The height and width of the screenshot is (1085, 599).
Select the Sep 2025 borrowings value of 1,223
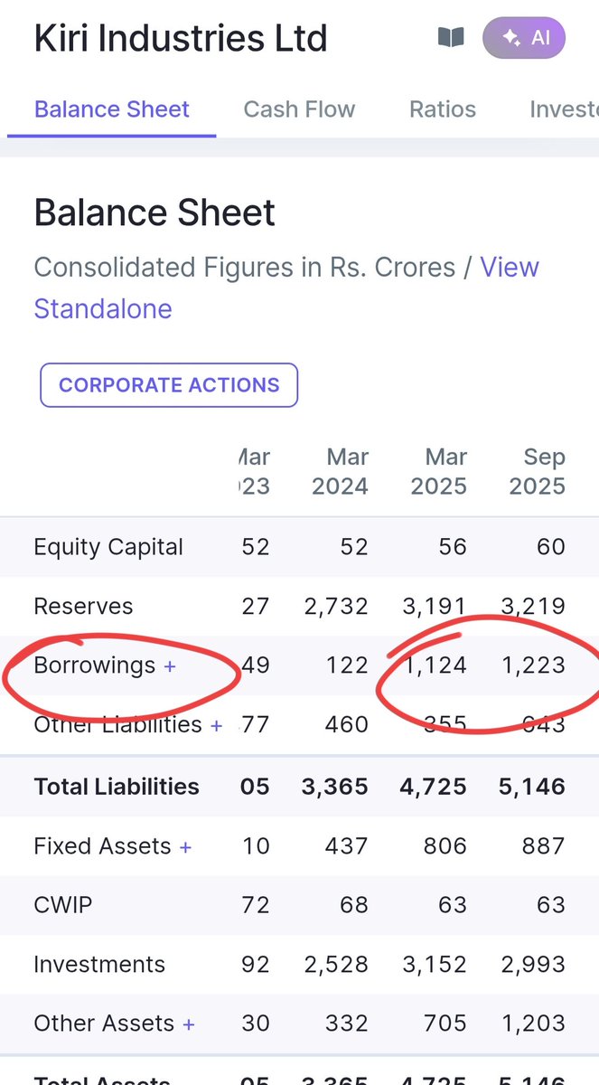coord(534,665)
